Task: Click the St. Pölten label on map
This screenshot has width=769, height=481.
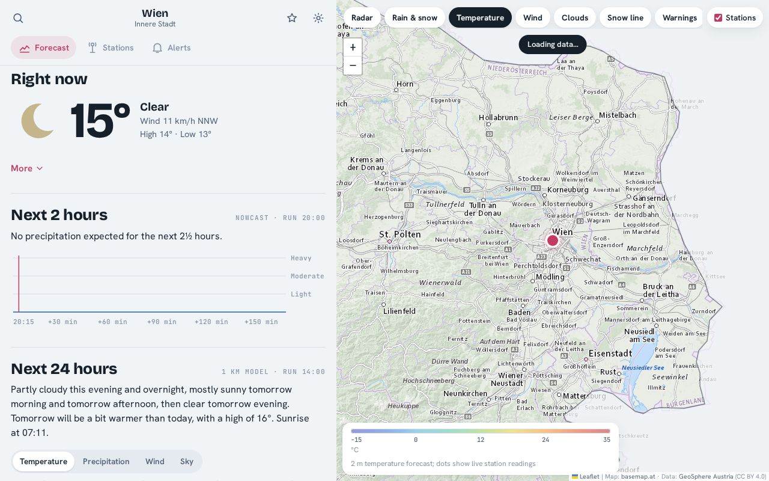Action: 400,234
